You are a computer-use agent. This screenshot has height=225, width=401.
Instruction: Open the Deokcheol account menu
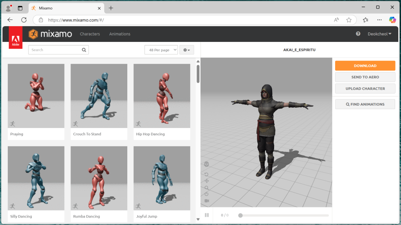379,34
